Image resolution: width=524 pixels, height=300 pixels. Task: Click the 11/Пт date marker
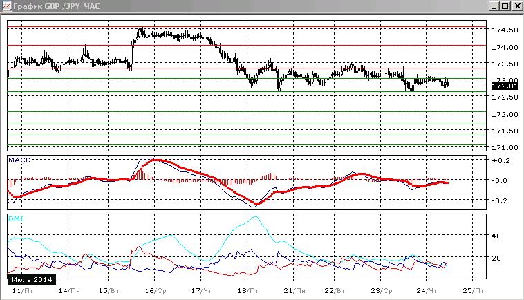click(22, 291)
